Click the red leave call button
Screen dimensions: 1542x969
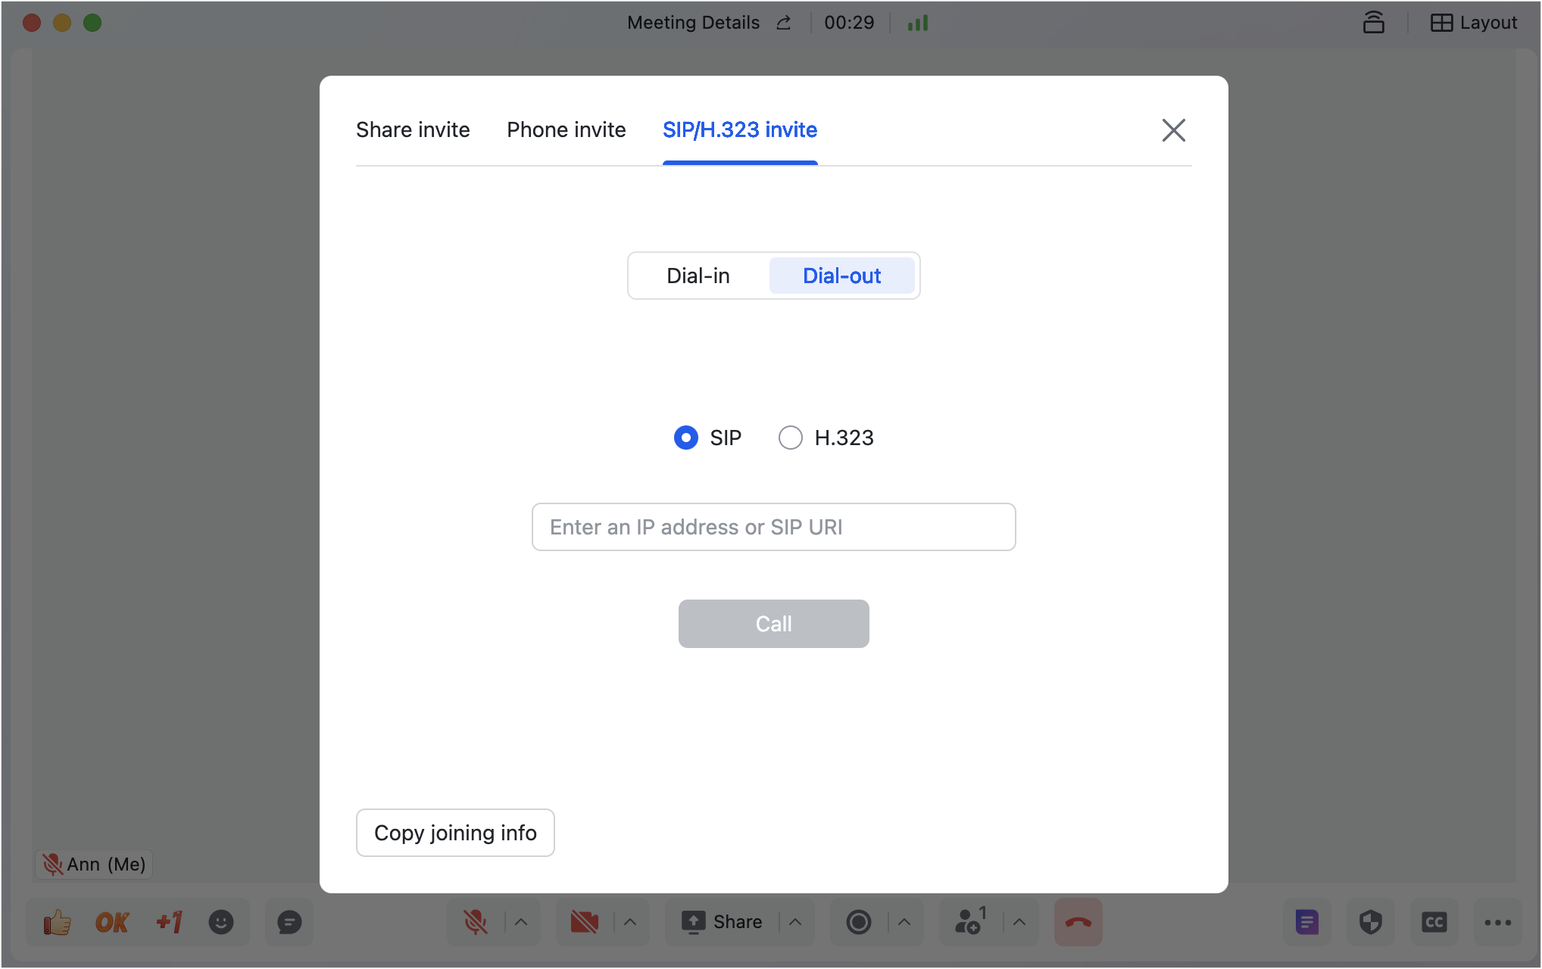point(1078,922)
